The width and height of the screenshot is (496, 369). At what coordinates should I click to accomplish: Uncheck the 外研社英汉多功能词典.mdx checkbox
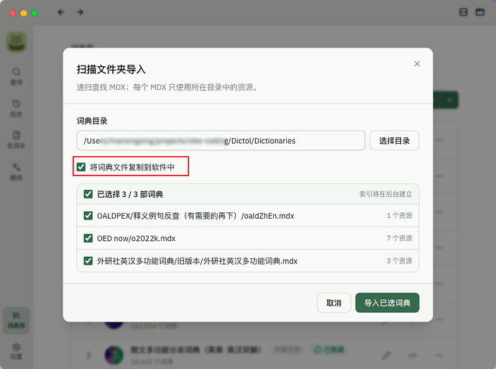click(88, 261)
